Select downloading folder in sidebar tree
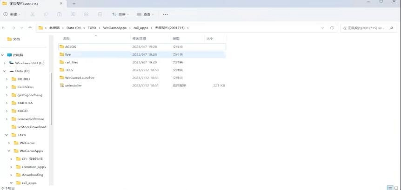 click(30, 175)
